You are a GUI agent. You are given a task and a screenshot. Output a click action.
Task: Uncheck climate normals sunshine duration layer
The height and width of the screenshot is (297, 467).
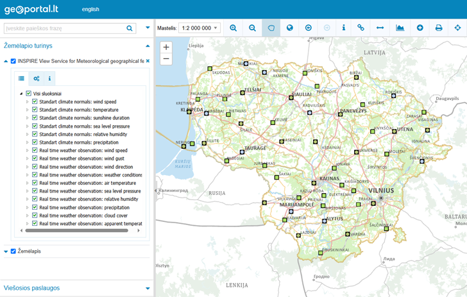(x=35, y=117)
